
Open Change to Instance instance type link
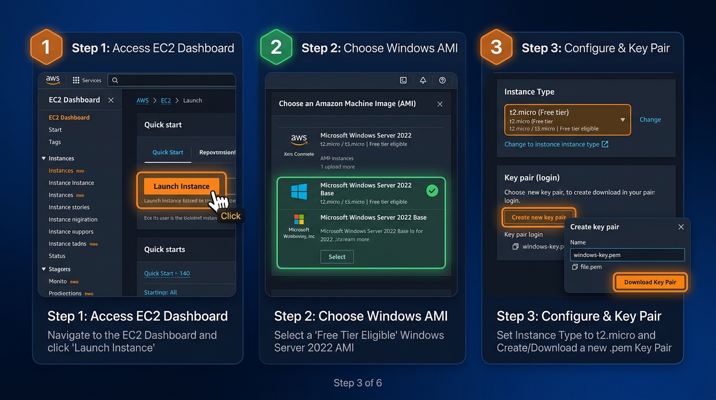coord(552,144)
